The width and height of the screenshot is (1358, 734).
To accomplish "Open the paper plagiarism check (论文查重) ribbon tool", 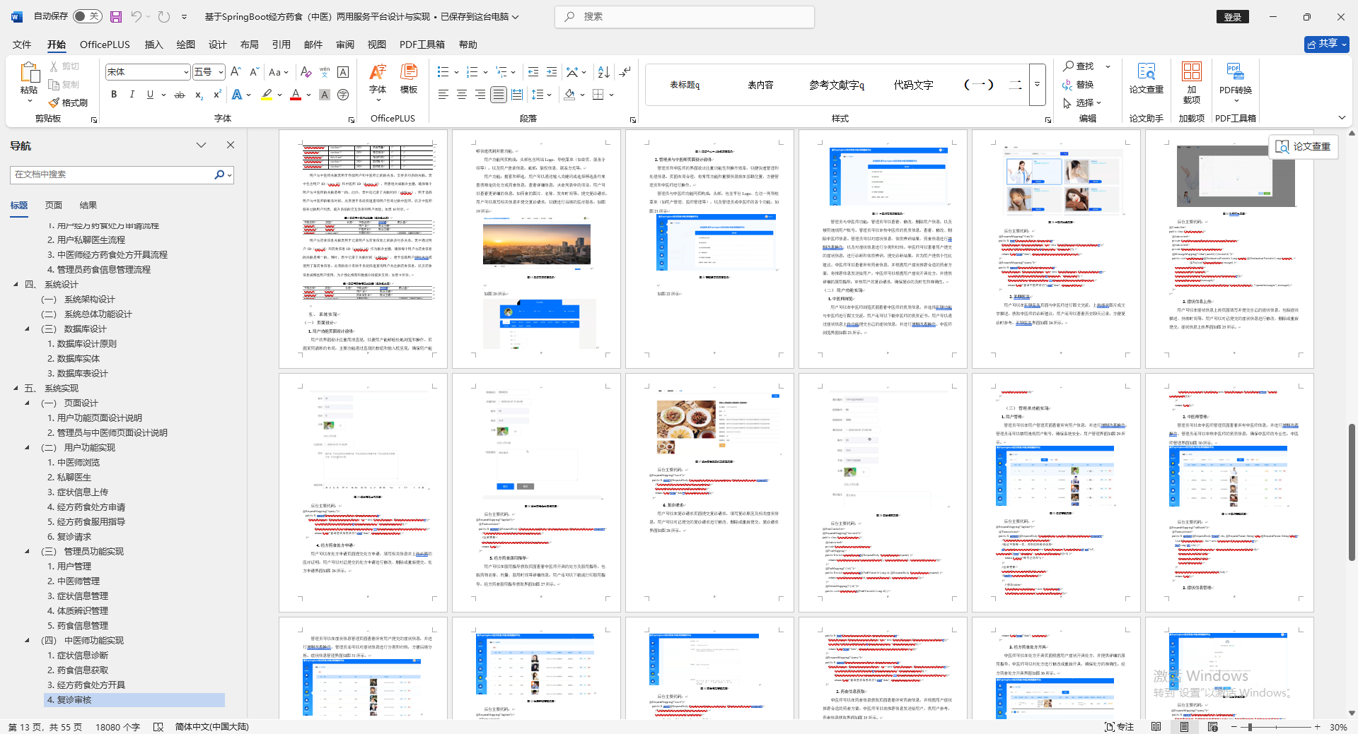I will point(1147,78).
